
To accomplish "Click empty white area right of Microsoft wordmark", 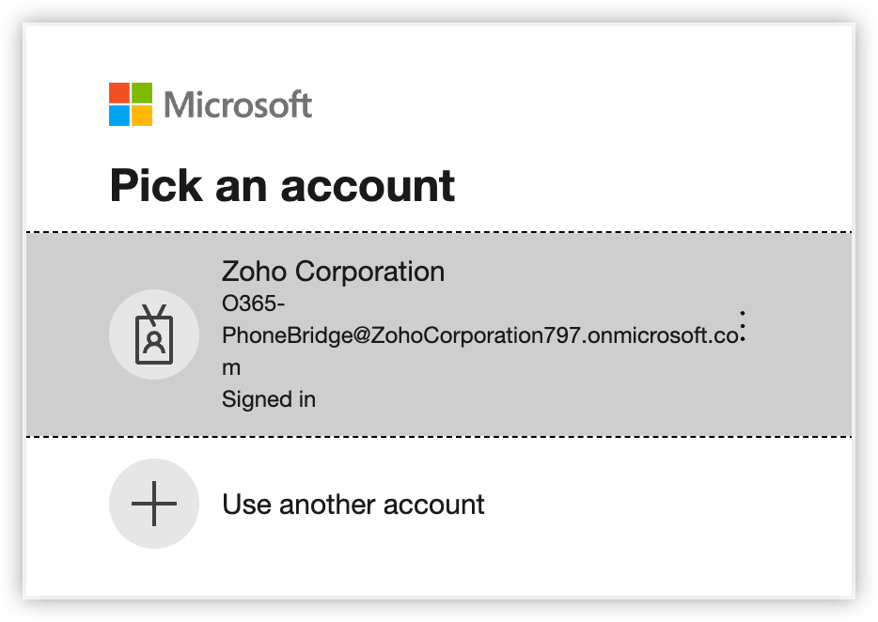I will 564,104.
